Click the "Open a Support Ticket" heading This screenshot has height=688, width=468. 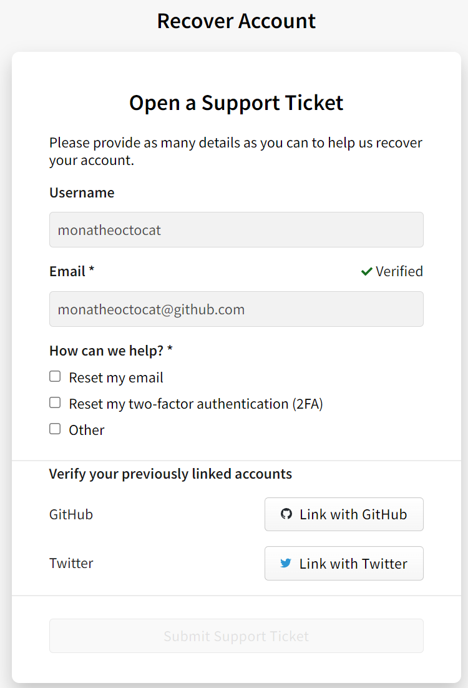tap(236, 102)
